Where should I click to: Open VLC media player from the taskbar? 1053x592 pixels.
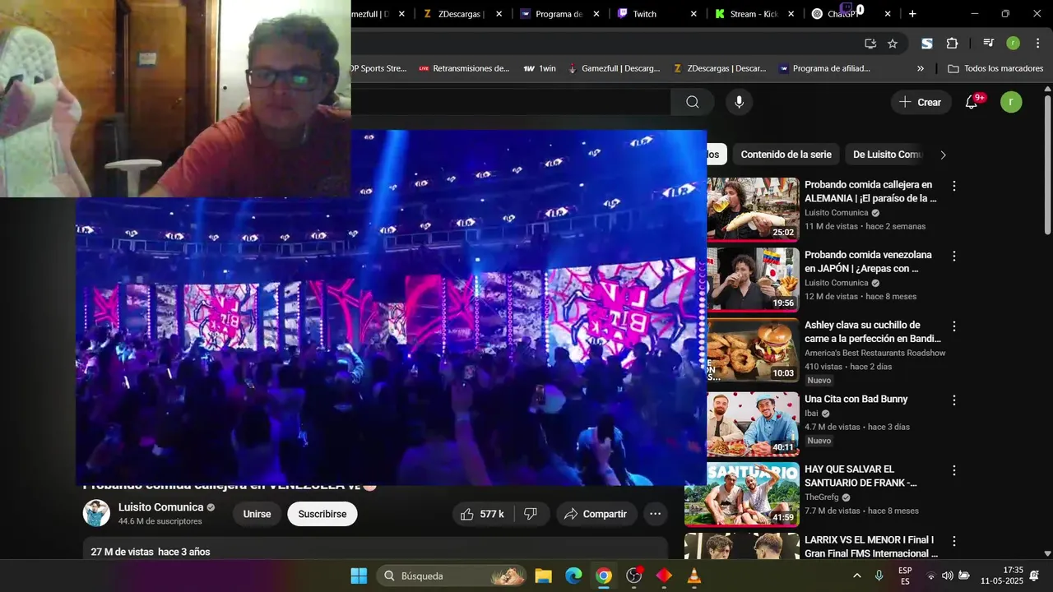(x=693, y=576)
